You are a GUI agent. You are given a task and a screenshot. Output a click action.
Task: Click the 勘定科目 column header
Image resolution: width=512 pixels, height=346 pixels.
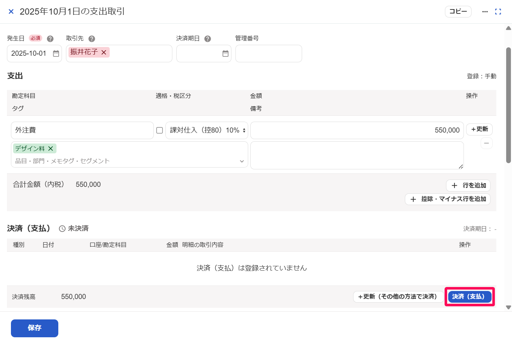point(24,96)
